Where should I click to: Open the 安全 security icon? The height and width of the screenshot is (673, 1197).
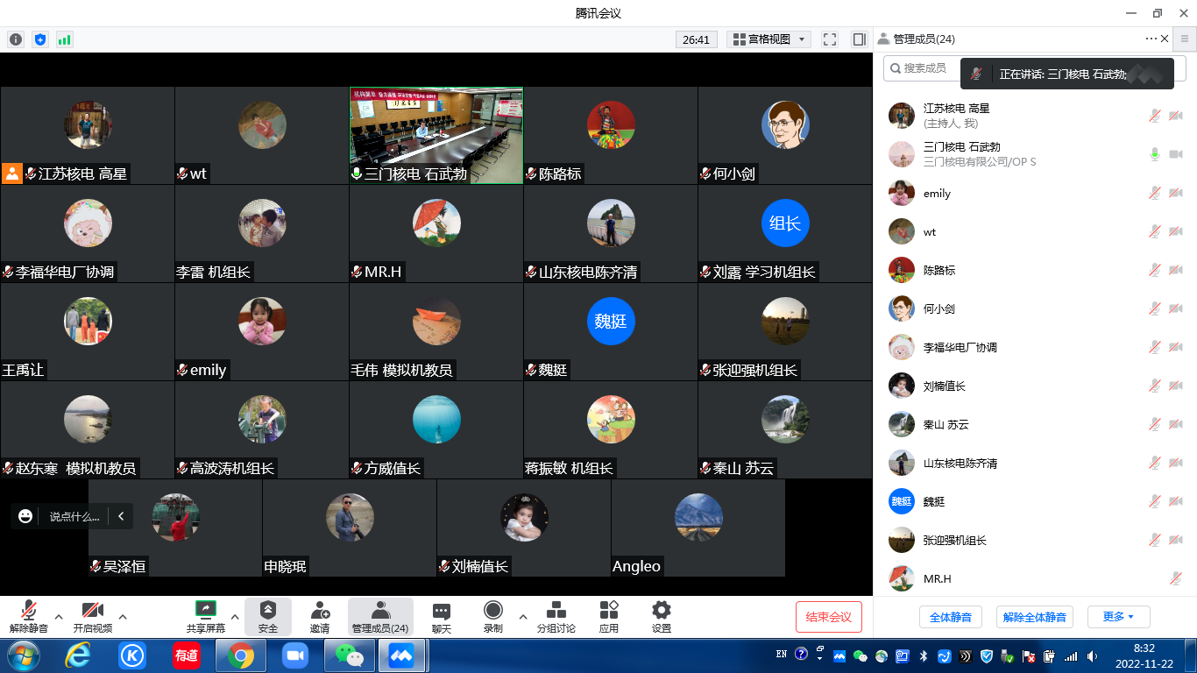(x=268, y=610)
